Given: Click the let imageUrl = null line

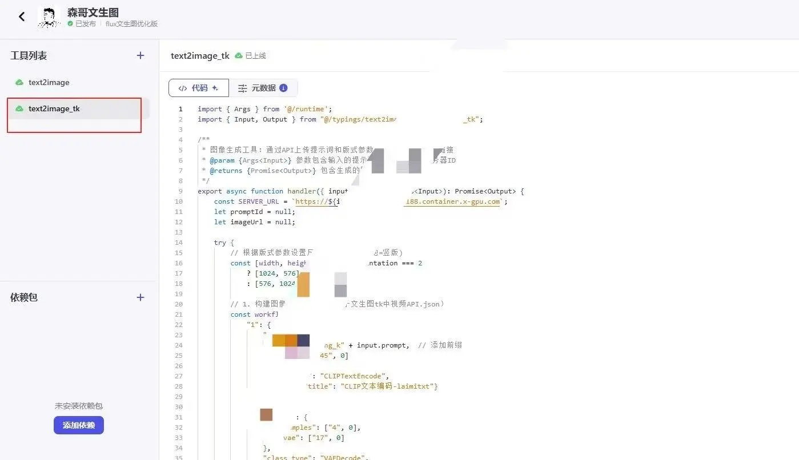Looking at the screenshot, I should (x=255, y=222).
